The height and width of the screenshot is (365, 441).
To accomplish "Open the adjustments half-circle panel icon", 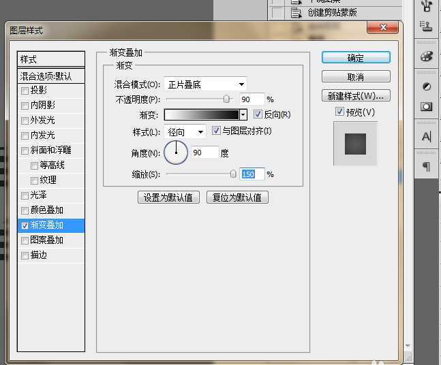I will (427, 86).
